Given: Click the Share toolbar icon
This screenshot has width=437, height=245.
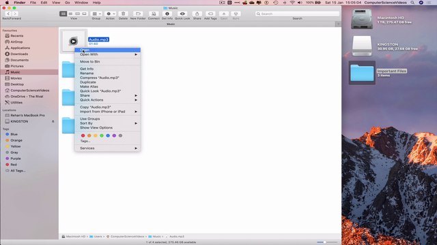Looking at the screenshot, I should (197, 14).
